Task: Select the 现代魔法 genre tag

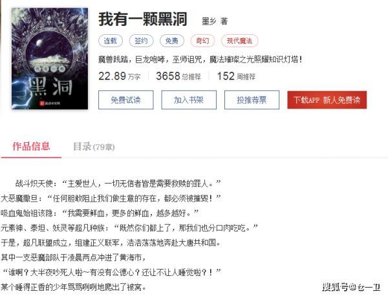Action: point(239,41)
